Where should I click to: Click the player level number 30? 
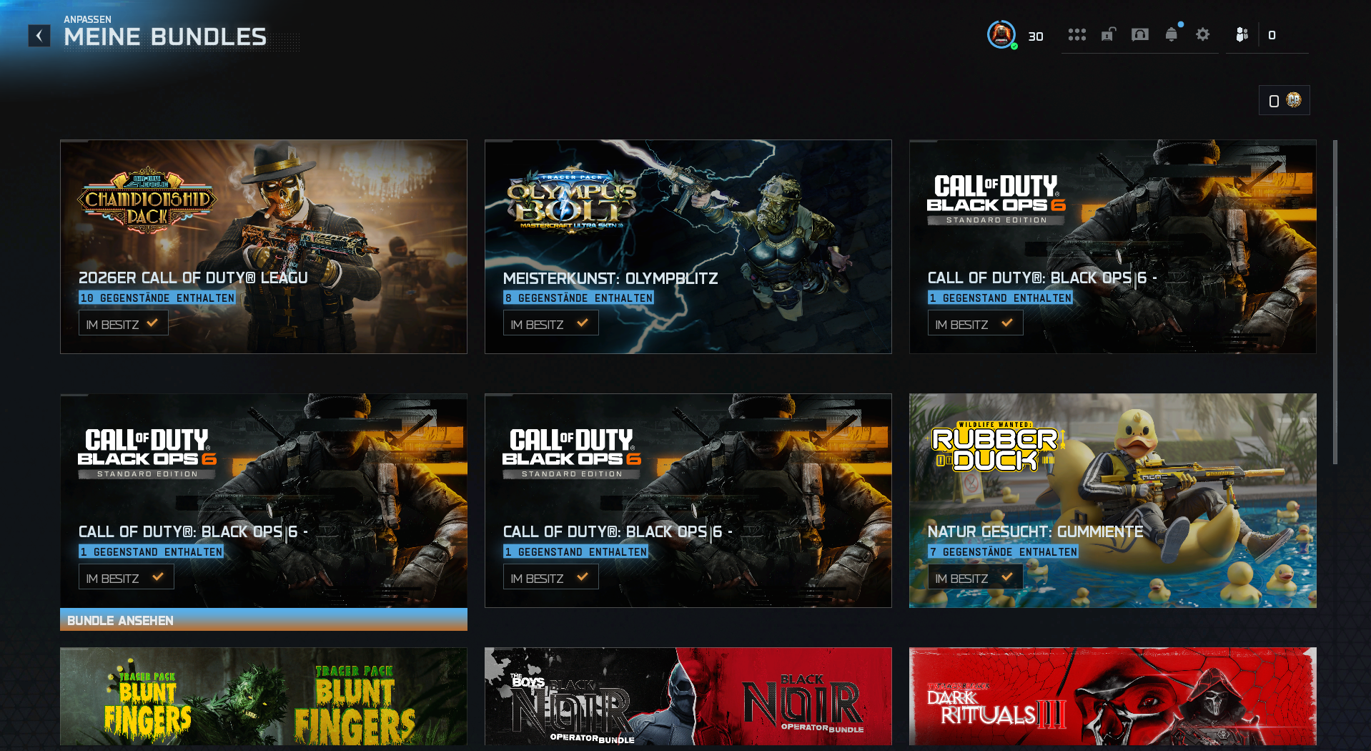point(1036,36)
